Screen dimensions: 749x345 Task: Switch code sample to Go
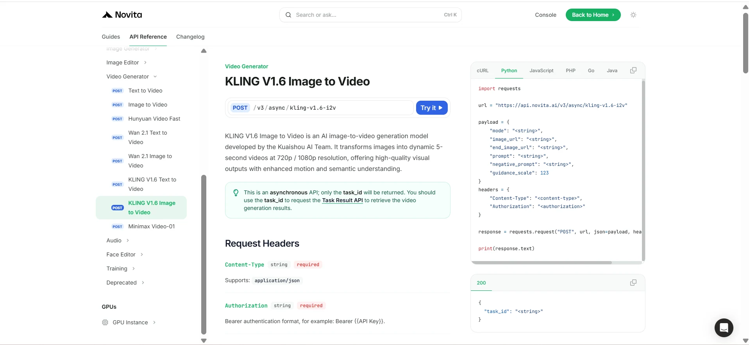click(x=591, y=71)
